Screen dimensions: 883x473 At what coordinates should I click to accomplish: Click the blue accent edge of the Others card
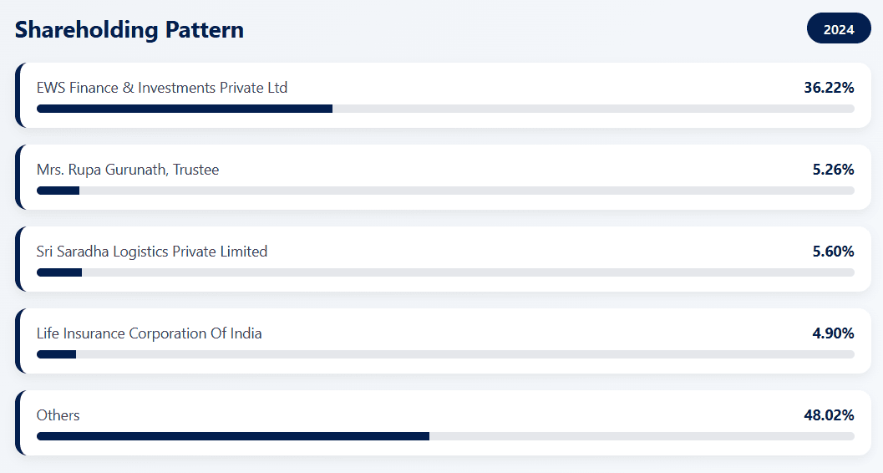pos(18,423)
